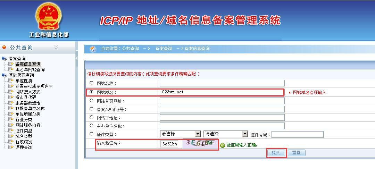This screenshot has height=169, width=375.
Task: Open the first 请选择 dropdown for 证件类型
Action: (180, 134)
